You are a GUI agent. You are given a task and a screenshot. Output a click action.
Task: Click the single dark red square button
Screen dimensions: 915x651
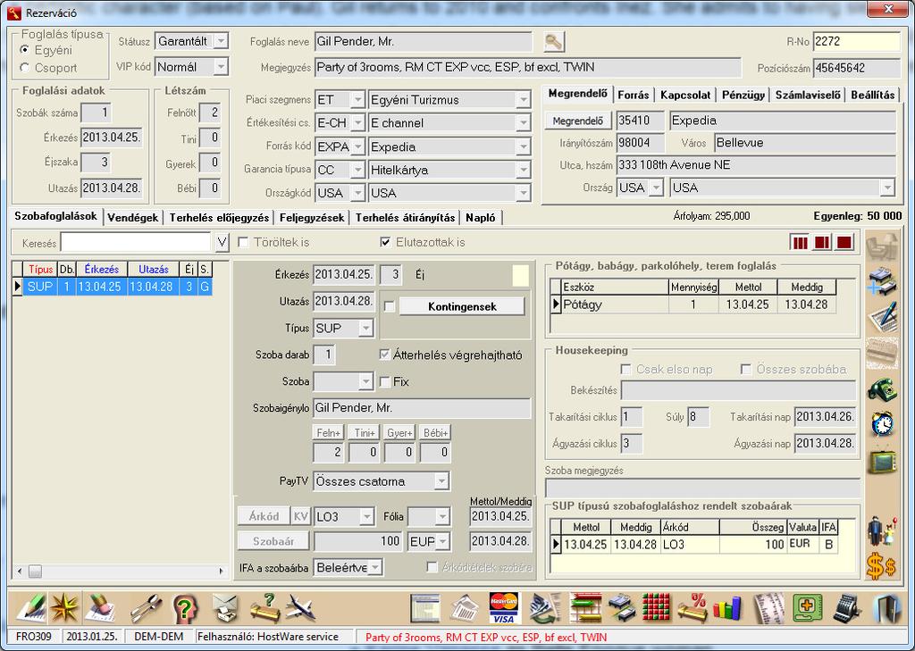(844, 242)
